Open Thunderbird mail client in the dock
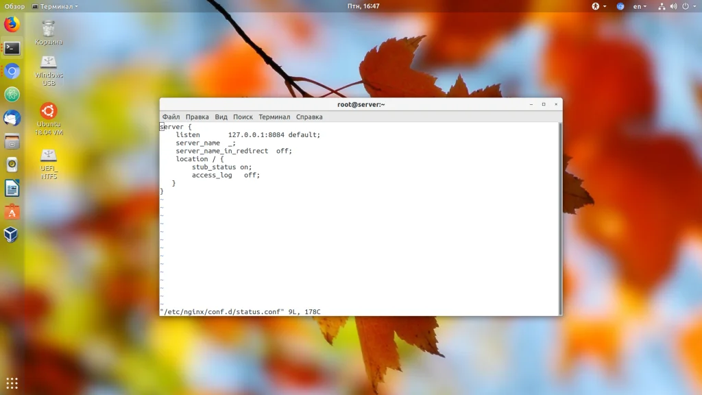The height and width of the screenshot is (395, 702). pos(12,118)
